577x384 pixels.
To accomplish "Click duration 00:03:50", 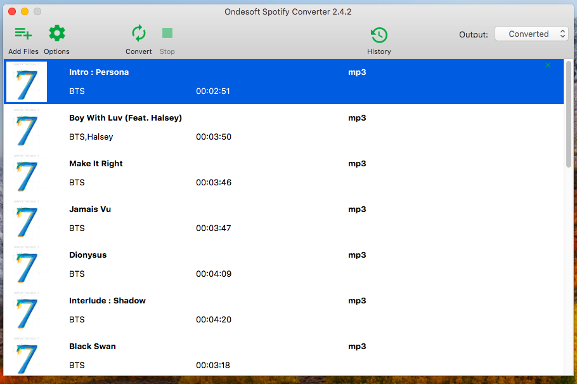I will 214,136.
